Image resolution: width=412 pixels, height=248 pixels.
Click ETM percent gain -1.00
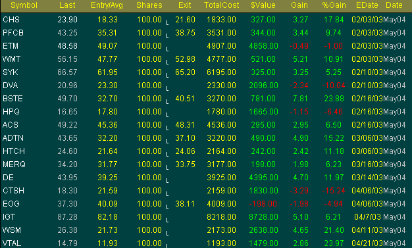pos(333,46)
